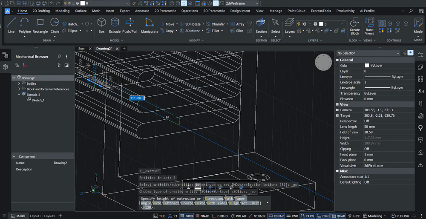426x219 pixels.
Task: Click the Select tool in ribbon
Action: 276,25
